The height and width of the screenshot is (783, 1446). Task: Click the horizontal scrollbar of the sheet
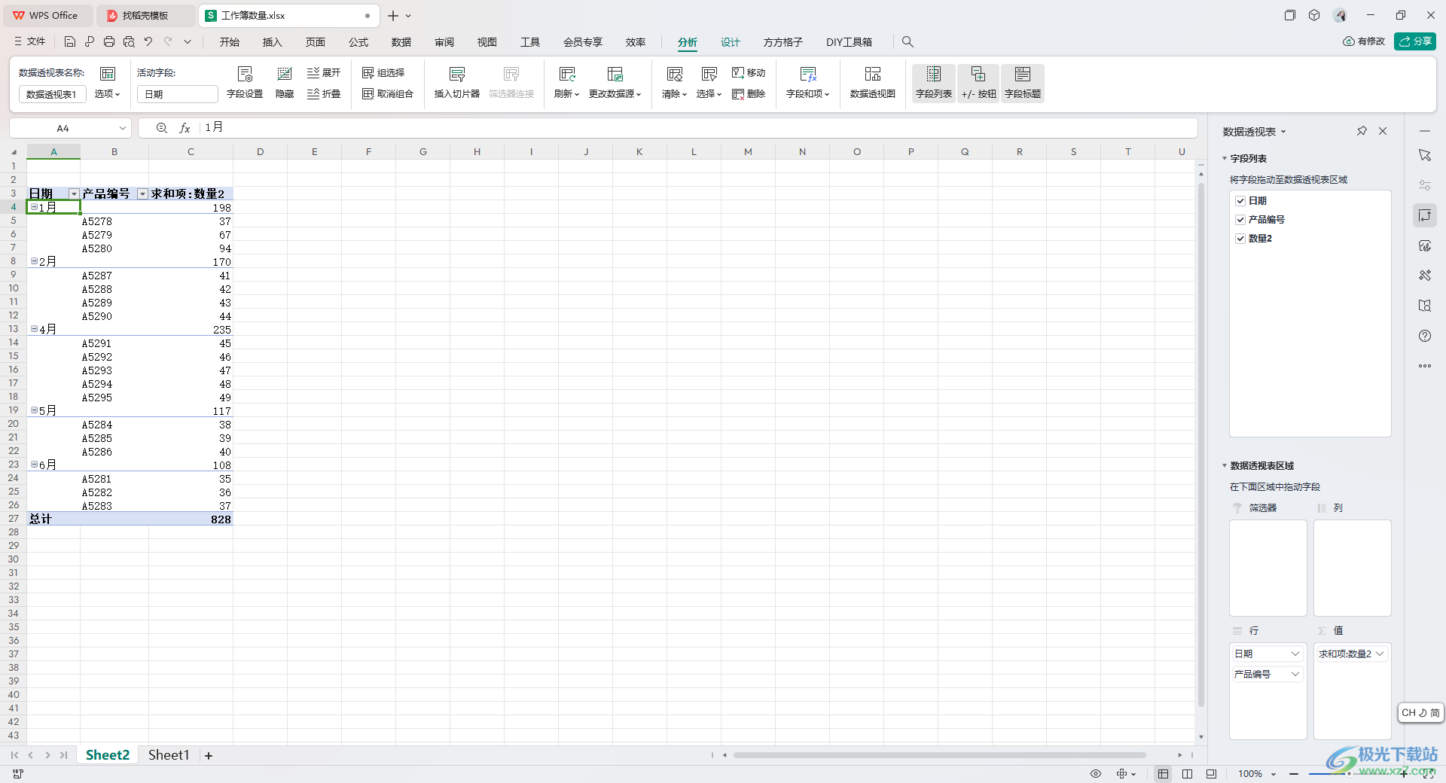pos(940,755)
